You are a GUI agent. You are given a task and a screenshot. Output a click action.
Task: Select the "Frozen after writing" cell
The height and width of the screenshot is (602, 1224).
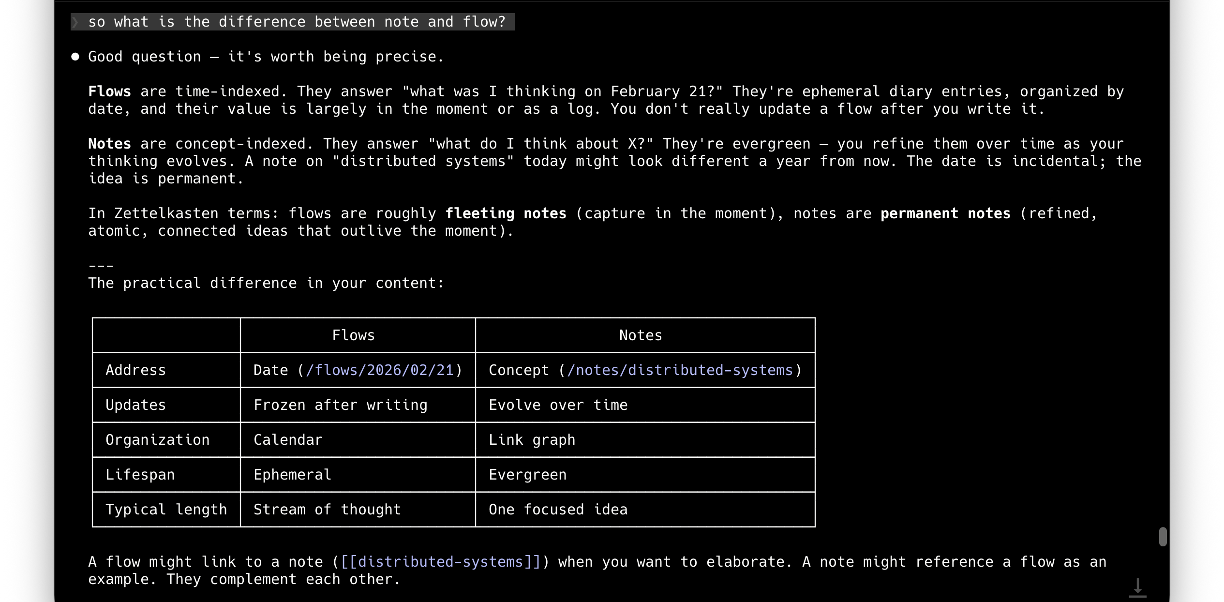tap(341, 405)
